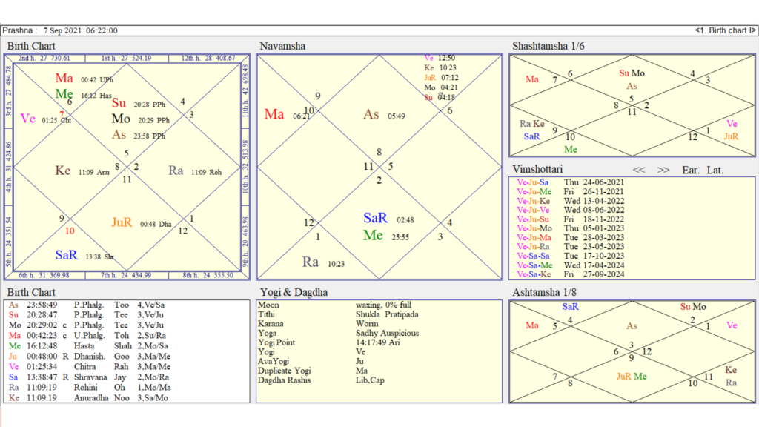Click 'Su 20:28 PPh' in the Birth Chart diagram
The width and height of the screenshot is (759, 427).
(139, 103)
